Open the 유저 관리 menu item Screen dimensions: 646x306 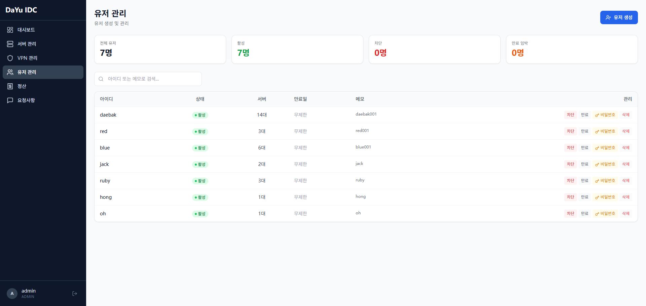pos(27,72)
